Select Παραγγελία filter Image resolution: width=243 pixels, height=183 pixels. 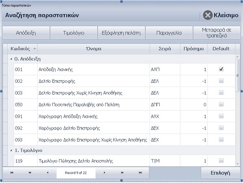coord(169,33)
